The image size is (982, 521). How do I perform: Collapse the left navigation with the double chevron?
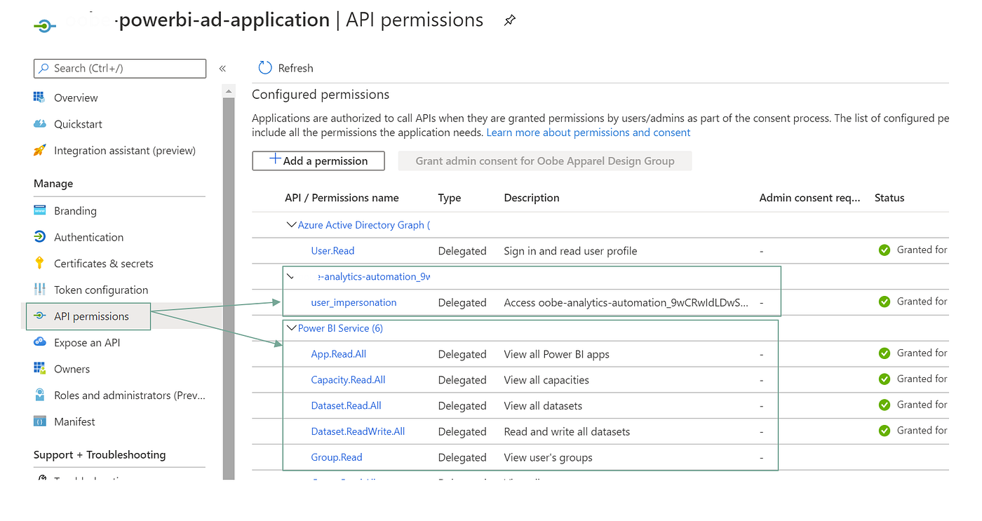(x=222, y=69)
